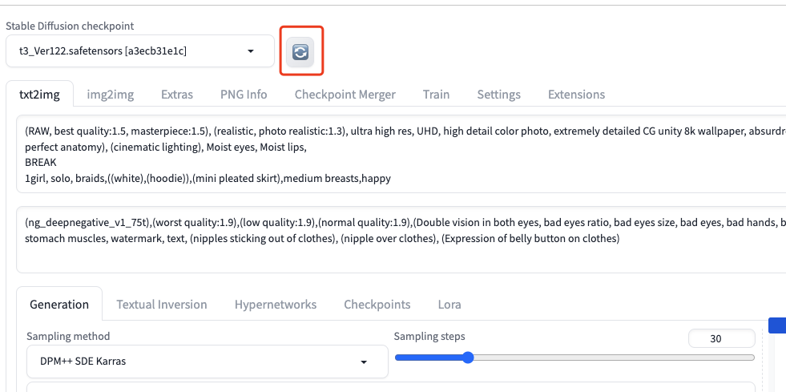Switch to the img2img tab

click(111, 95)
